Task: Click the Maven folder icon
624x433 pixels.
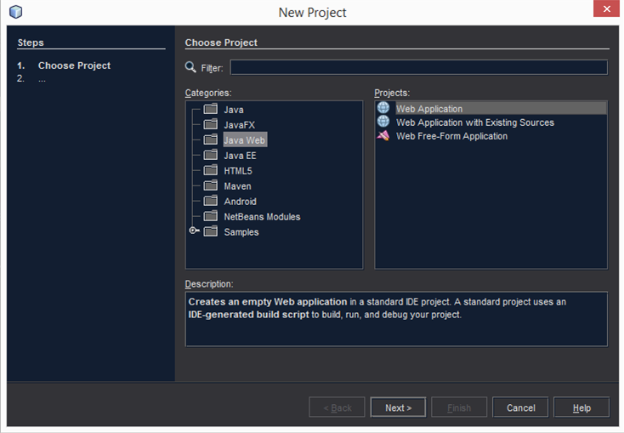Action: (210, 186)
